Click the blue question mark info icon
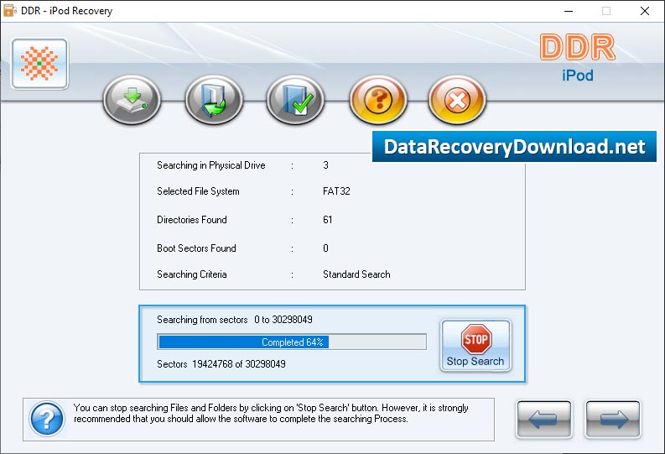Viewport: 665px width, 454px height. coord(47,419)
